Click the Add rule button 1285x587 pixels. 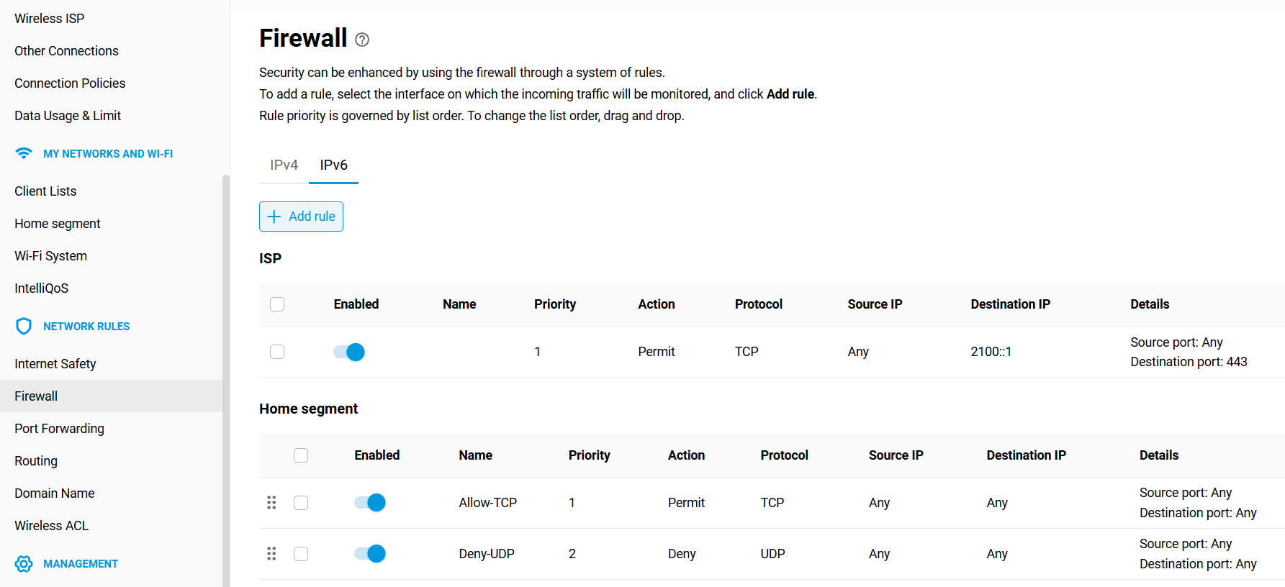[x=301, y=216]
